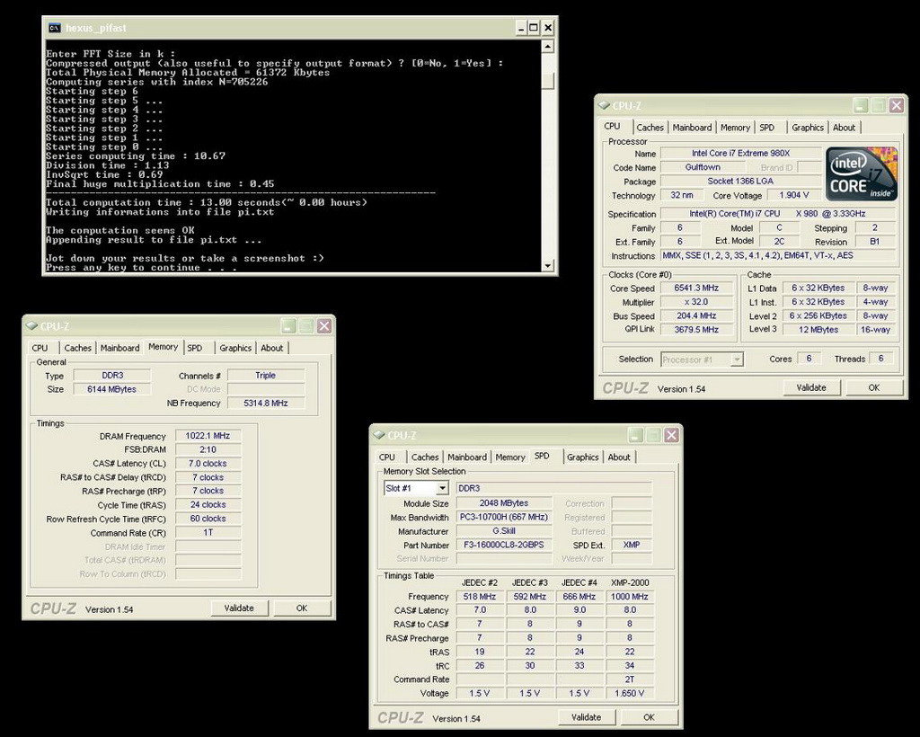Click the Core Voltage value 1.904 V
The image size is (920, 737).
tap(794, 195)
